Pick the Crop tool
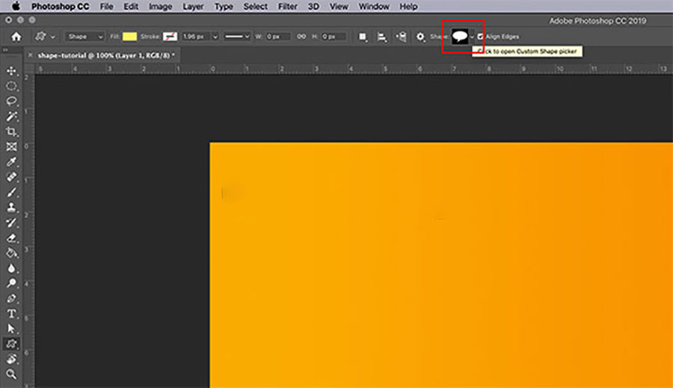Viewport: 673px width, 388px height. tap(12, 131)
